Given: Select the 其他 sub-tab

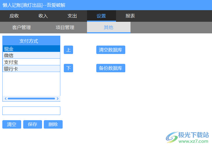Looking at the screenshot, I should (108, 28).
